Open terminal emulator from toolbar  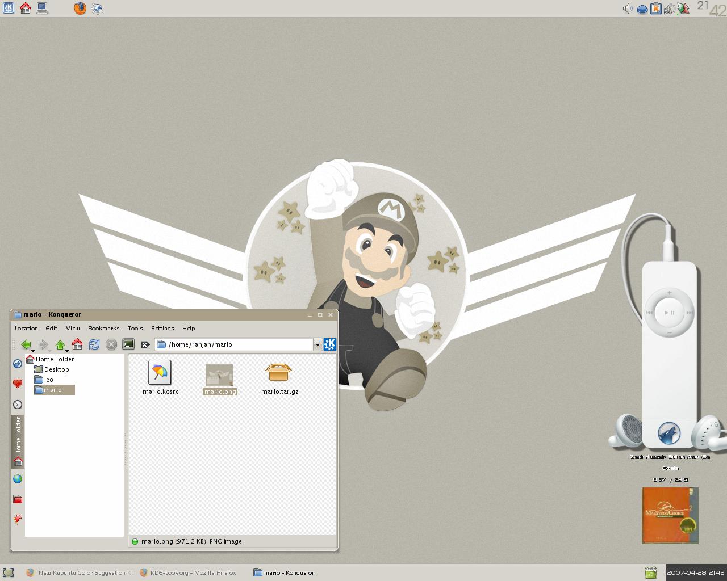[x=128, y=344]
